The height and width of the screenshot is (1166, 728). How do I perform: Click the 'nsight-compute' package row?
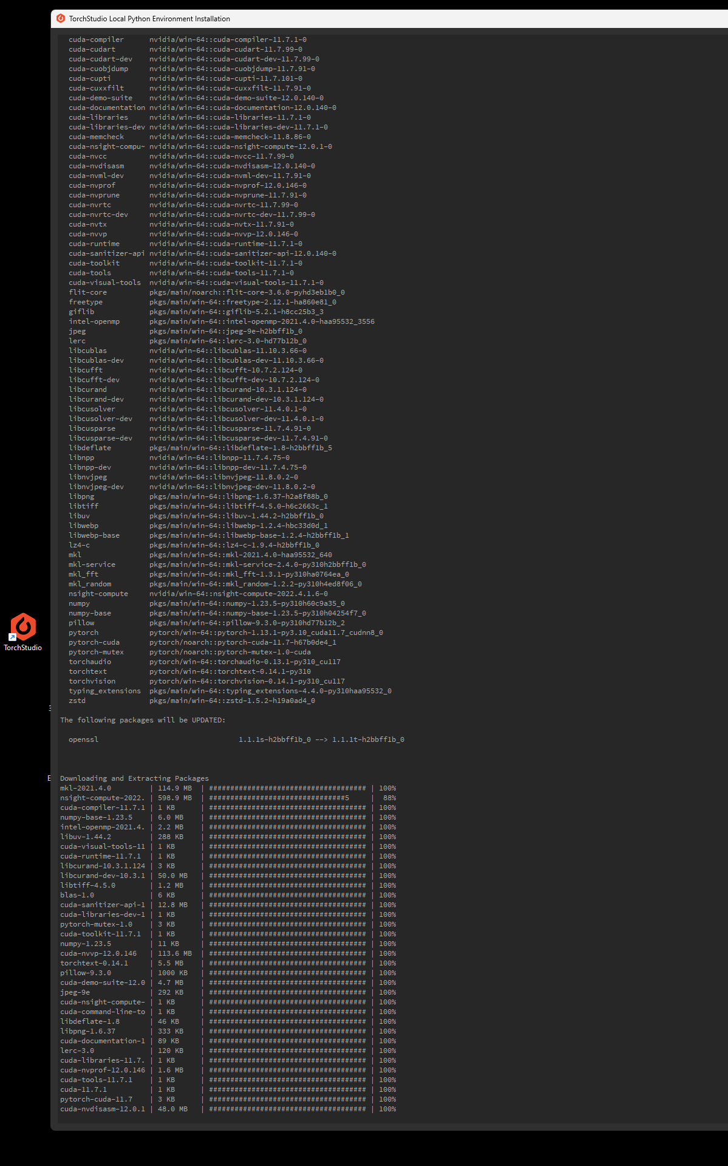coord(198,594)
